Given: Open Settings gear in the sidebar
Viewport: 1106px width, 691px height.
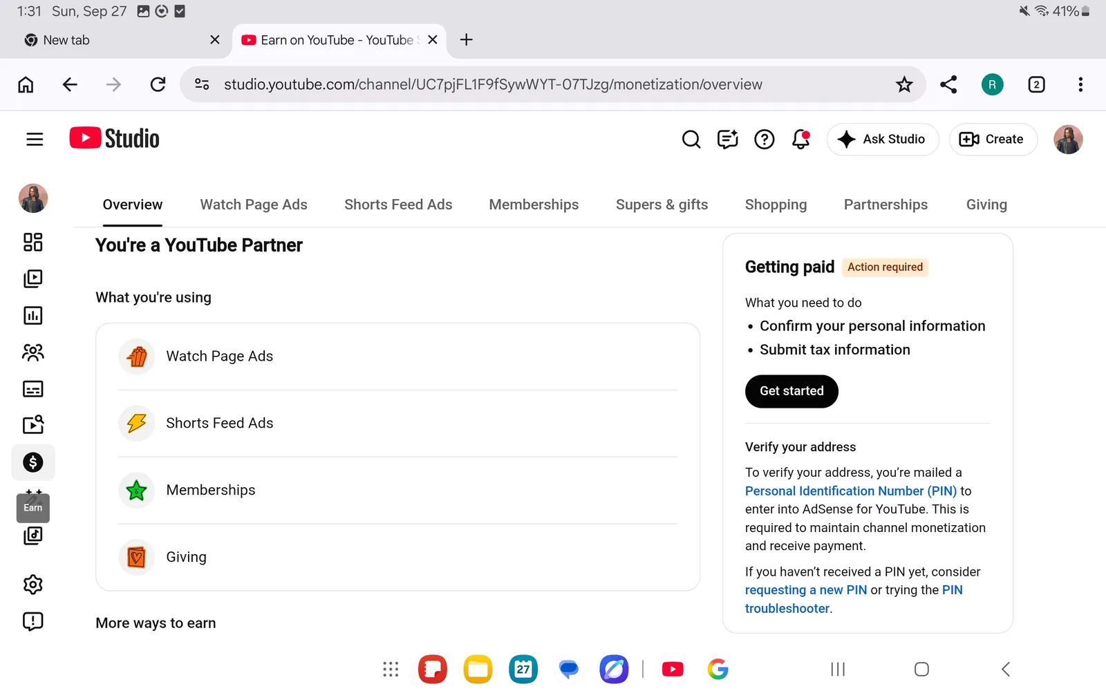Looking at the screenshot, I should pyautogui.click(x=33, y=585).
